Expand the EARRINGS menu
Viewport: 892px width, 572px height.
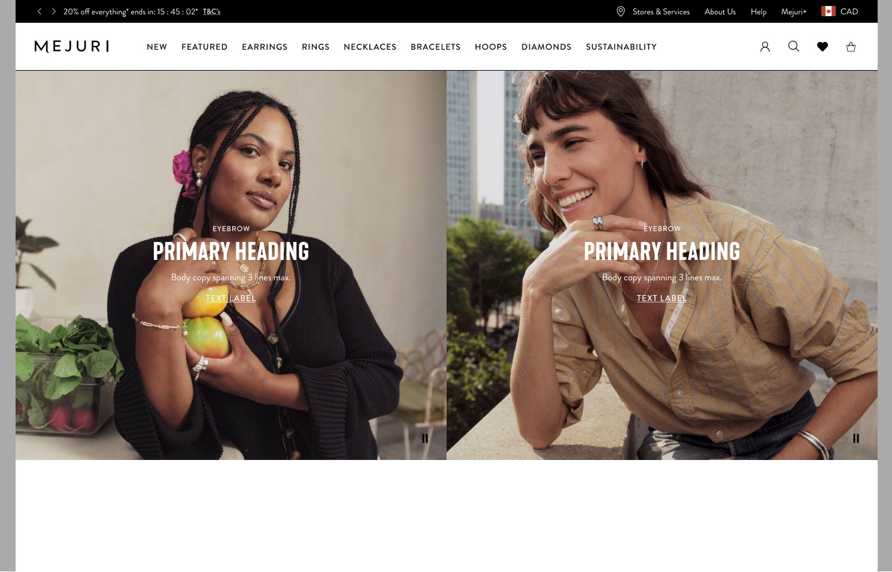click(265, 47)
